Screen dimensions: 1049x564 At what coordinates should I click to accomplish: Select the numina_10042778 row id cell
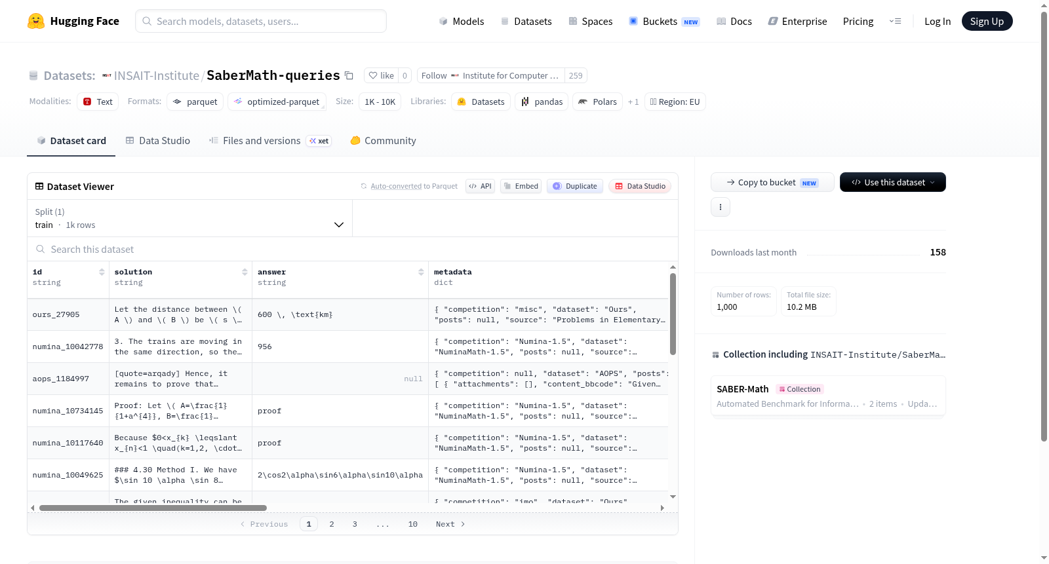(x=68, y=347)
